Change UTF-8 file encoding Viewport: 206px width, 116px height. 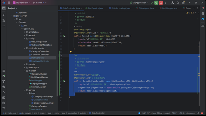182,113
